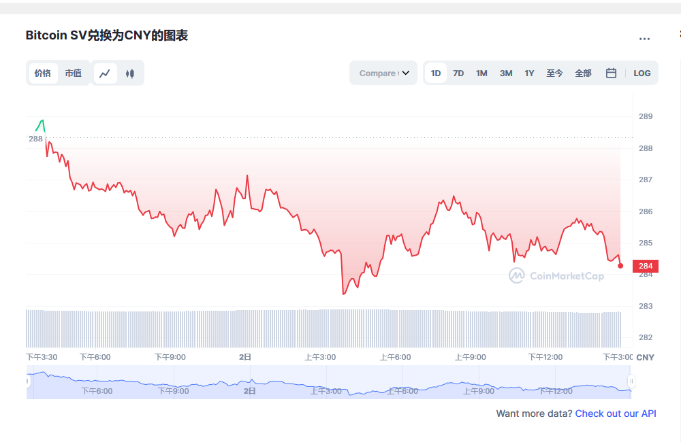Screen dimensions: 681x442
Task: Click the 287 y-axis value
Action: click(x=646, y=179)
